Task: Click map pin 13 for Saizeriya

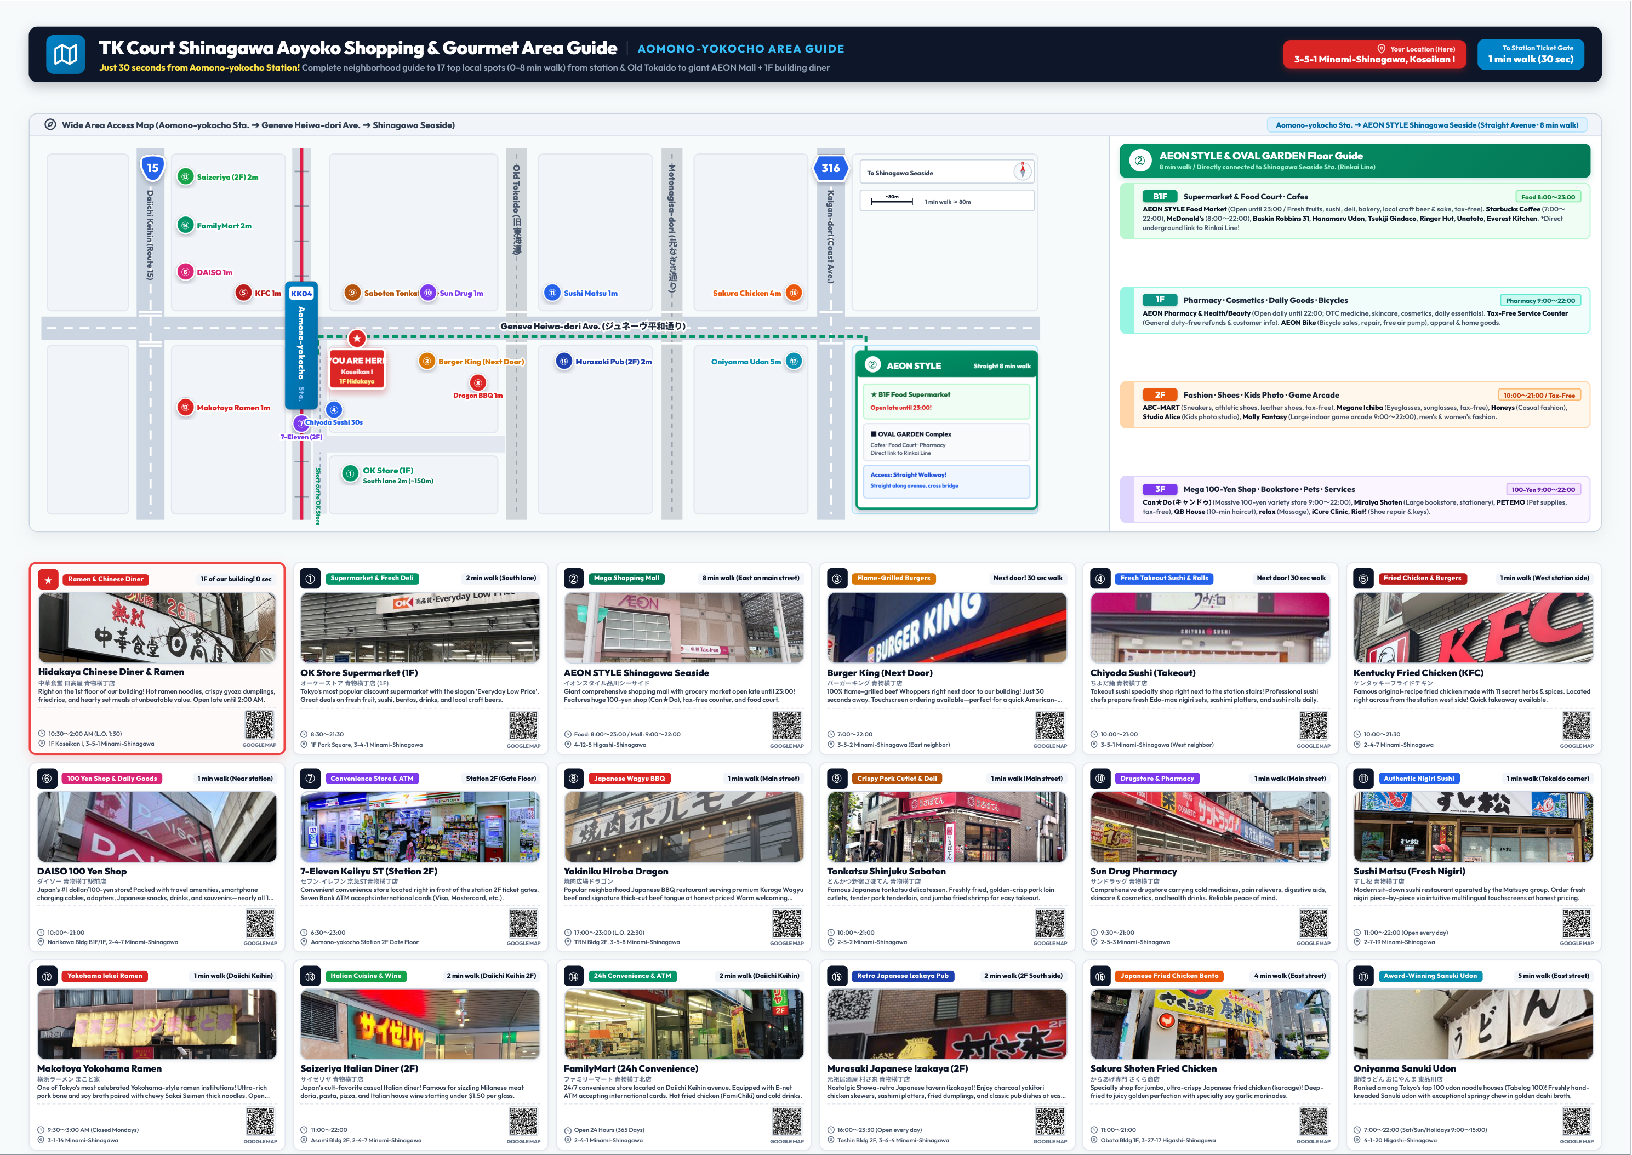Action: pyautogui.click(x=185, y=176)
